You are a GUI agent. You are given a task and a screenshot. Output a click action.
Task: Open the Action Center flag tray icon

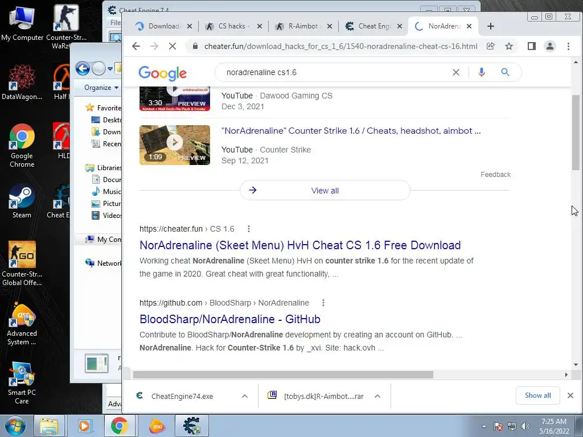click(498, 426)
